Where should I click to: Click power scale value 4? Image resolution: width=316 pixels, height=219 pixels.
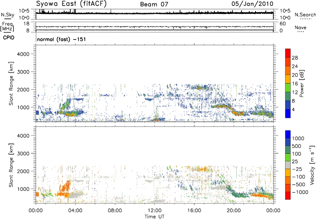click(293, 109)
